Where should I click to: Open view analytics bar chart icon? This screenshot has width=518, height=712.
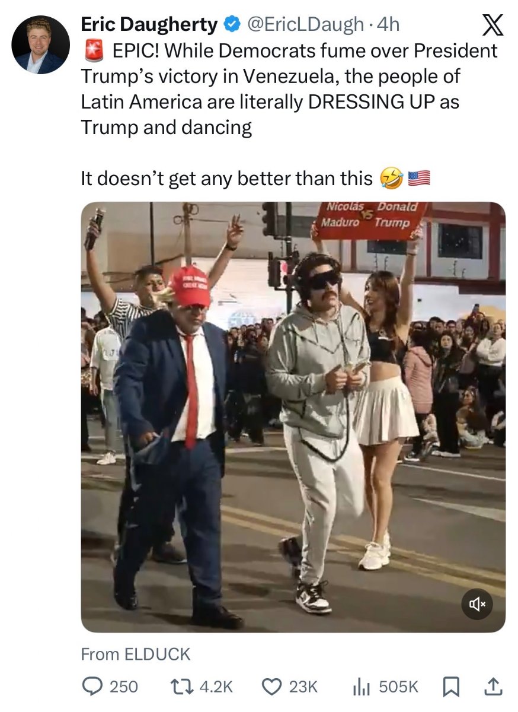point(362,687)
